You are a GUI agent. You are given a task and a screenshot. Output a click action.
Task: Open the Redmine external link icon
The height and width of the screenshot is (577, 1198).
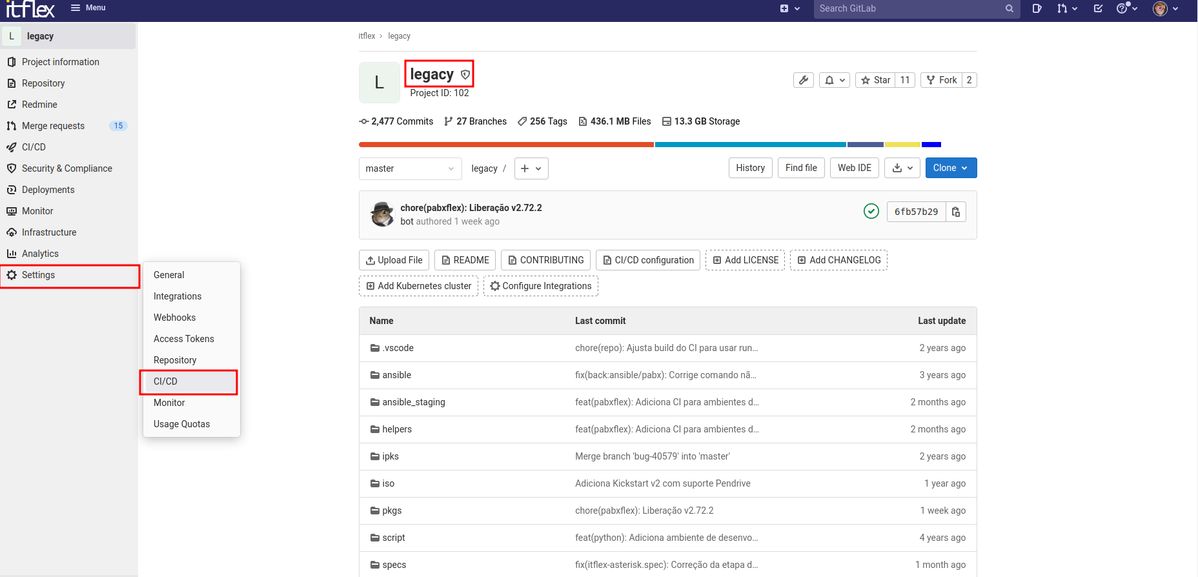pos(12,105)
